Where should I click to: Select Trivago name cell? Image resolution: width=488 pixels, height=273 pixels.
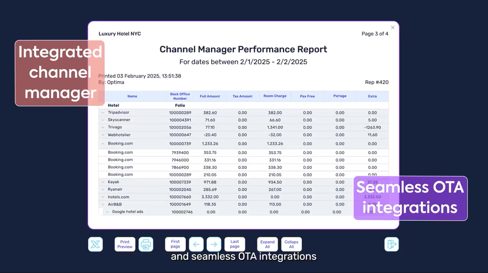[115, 127]
